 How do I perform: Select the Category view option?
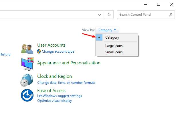tap(112, 37)
